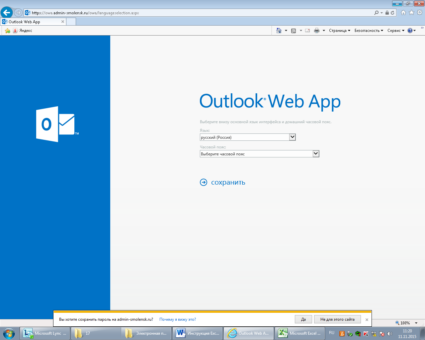Open the Электронная п... folder in taskbar
The height and width of the screenshot is (340, 425).
tap(146, 333)
